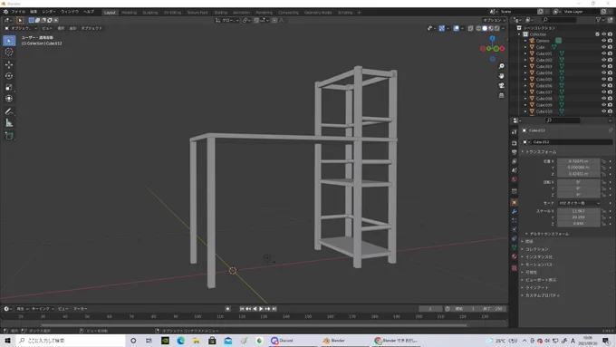Open the viewport 追加 menu
This screenshot has width=616, height=347.
(x=72, y=28)
